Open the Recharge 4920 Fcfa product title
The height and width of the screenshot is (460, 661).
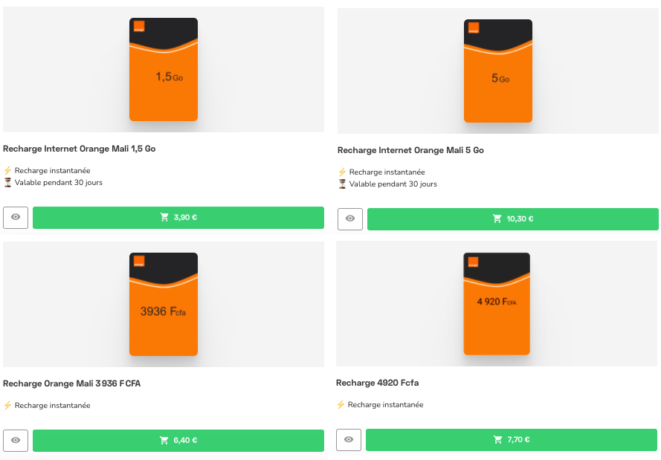[x=377, y=383]
